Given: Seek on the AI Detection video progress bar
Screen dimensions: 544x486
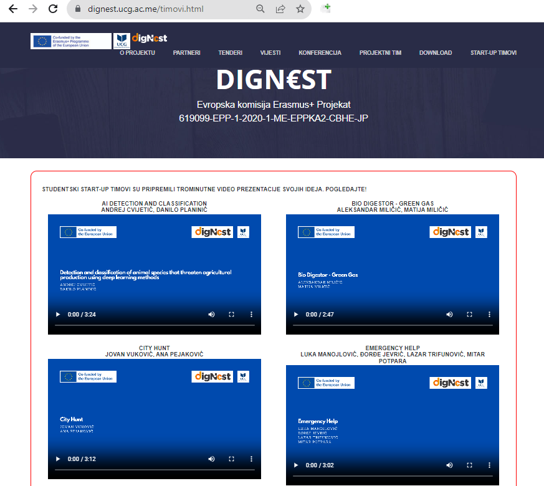Looking at the screenshot, I should 155,325.
